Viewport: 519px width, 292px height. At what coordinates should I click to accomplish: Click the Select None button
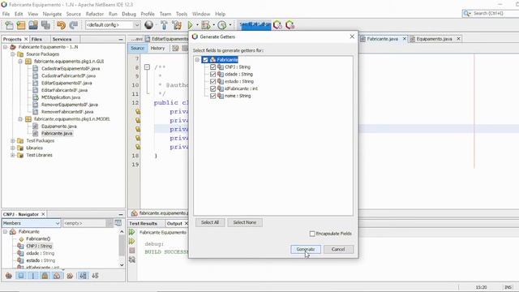(x=245, y=222)
